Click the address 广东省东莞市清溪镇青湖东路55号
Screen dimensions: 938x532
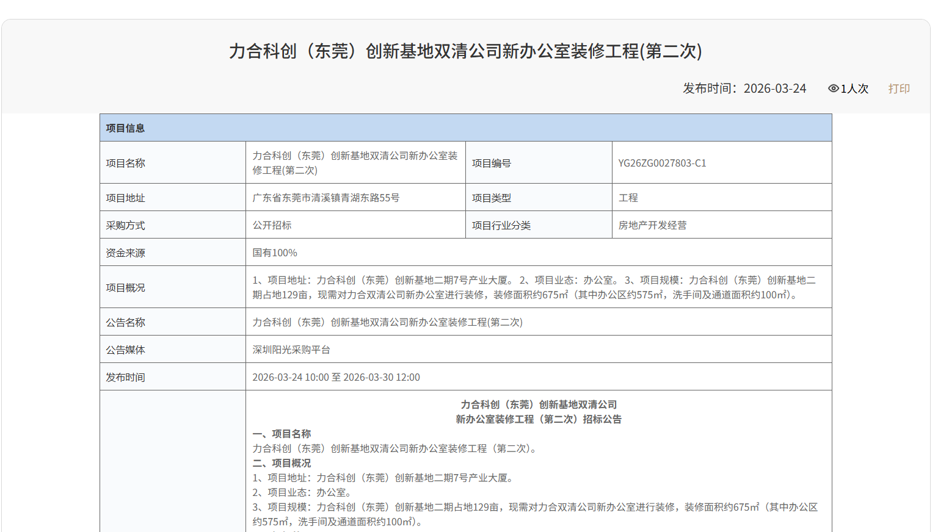coord(326,198)
